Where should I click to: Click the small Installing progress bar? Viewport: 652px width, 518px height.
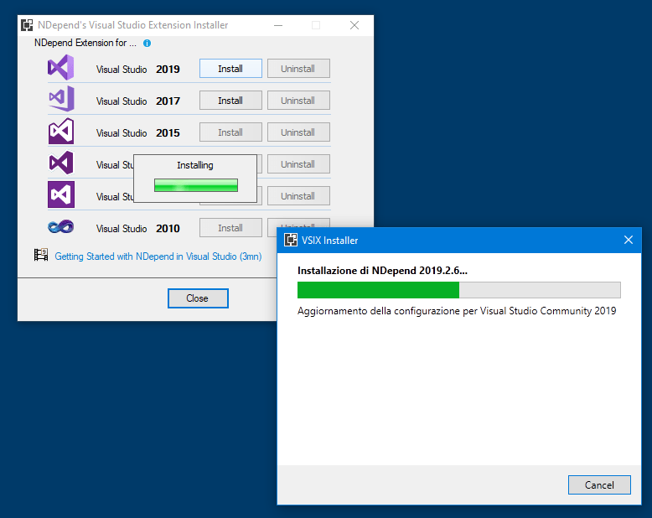(196, 185)
